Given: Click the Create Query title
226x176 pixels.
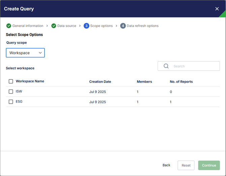Looking at the screenshot, I should coord(19,9).
